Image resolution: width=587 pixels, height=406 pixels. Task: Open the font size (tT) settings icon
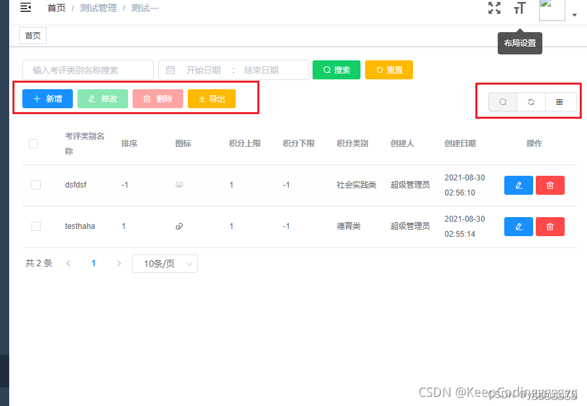pos(520,8)
